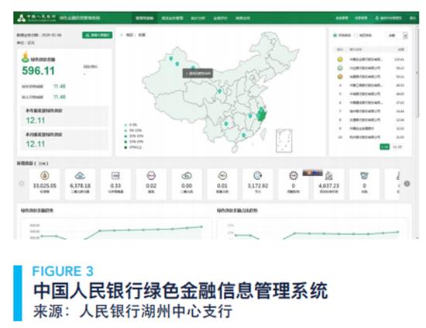Screen dimensions: 426x328
Task: Click the rank 10 row in ranking list
Action: [x=370, y=137]
